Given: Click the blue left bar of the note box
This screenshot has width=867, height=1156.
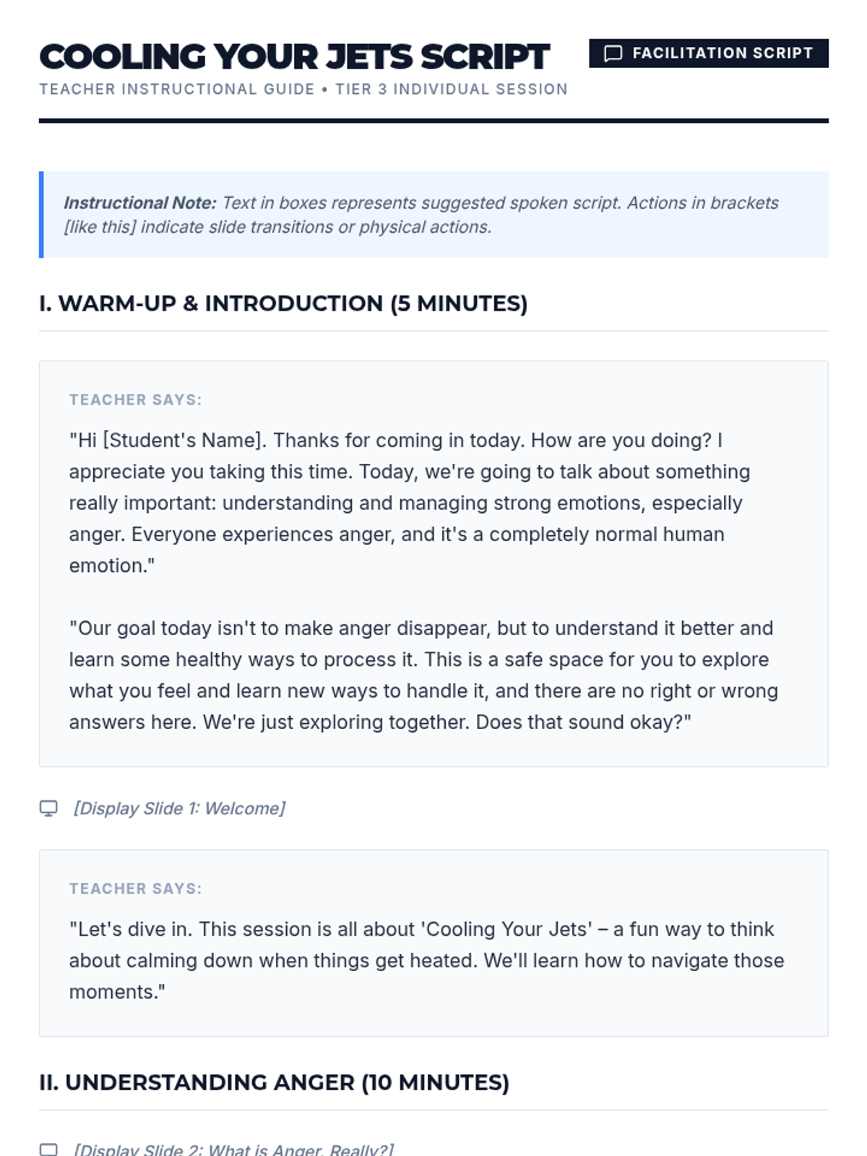Looking at the screenshot, I should point(41,215).
